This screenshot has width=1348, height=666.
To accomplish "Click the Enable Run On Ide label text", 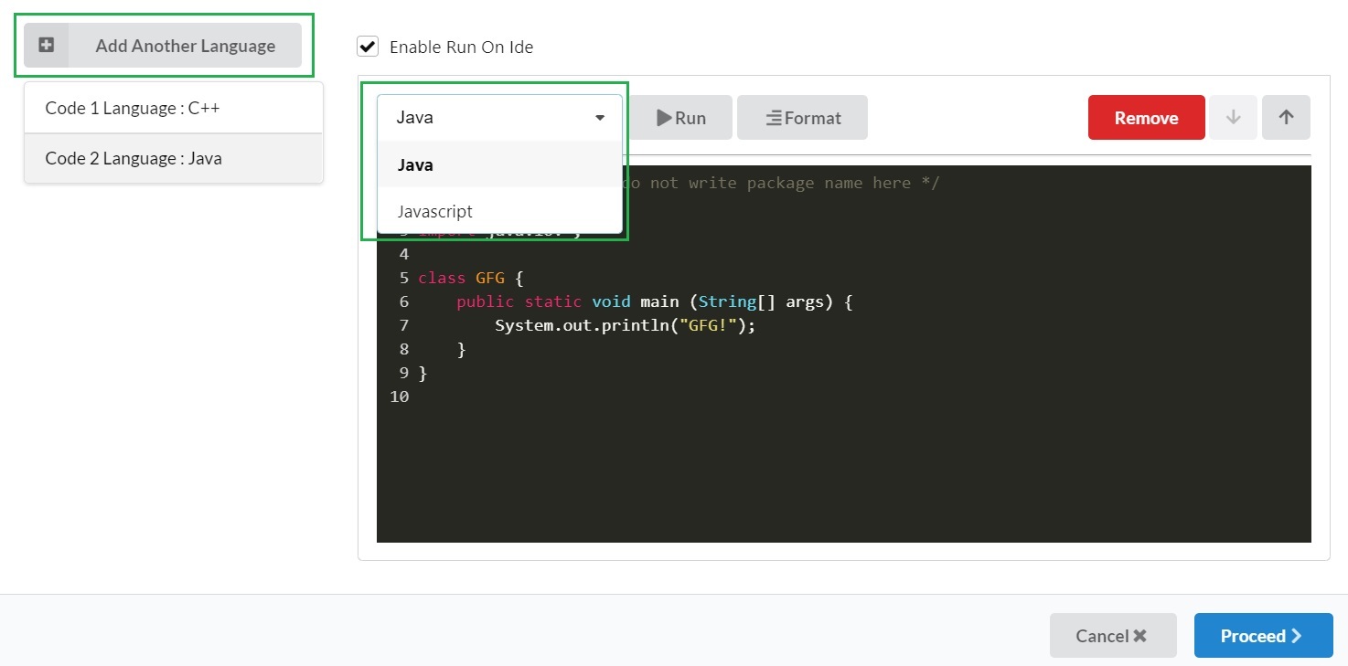I will 461,47.
